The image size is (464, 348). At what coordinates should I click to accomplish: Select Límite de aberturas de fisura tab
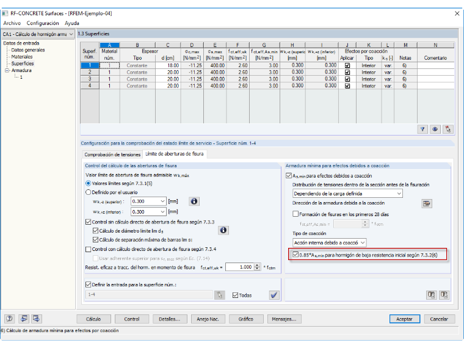click(x=175, y=154)
